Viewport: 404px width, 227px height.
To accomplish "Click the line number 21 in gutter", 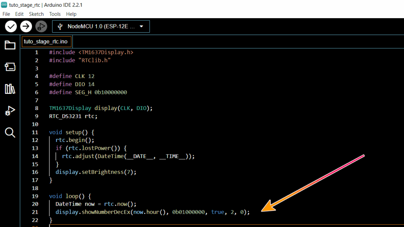I will pyautogui.click(x=35, y=212).
